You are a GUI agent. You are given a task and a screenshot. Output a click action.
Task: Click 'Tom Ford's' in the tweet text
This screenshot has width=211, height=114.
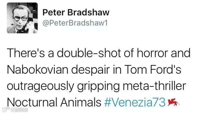pos(153,69)
